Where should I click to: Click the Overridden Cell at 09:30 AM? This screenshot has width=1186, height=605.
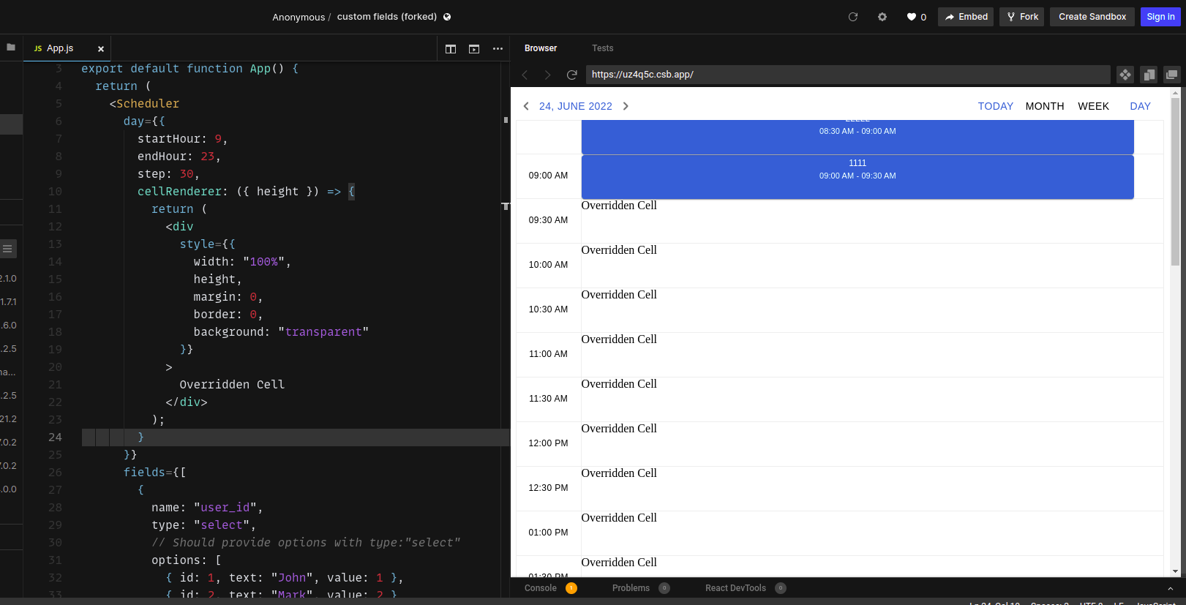click(872, 221)
